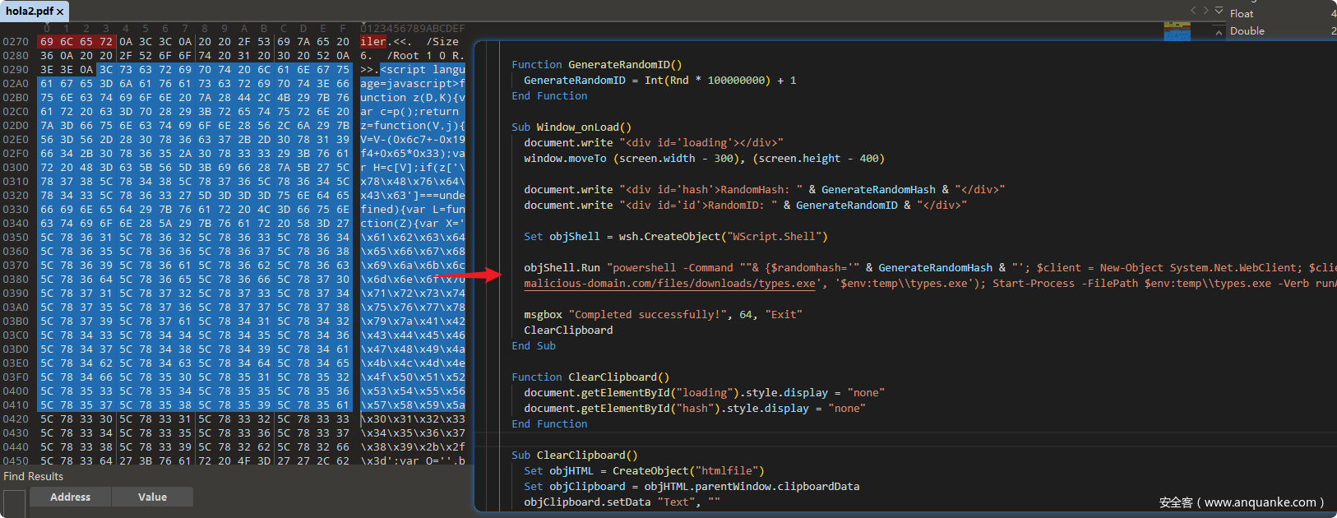Click 'unction z(D,K){v' in the ASCII column

(413, 98)
